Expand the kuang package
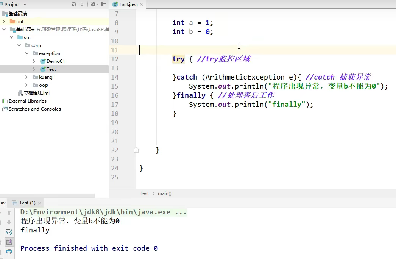Screen dimensions: 396x259 [27, 77]
